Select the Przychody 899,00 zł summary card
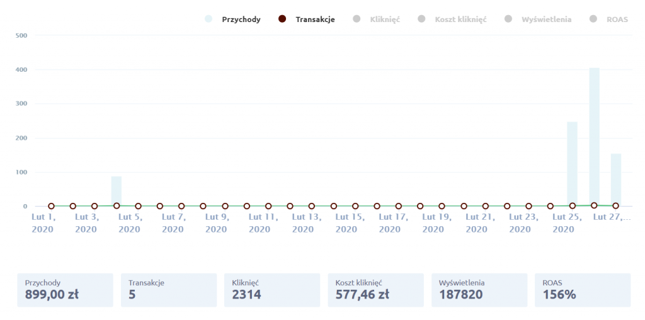The height and width of the screenshot is (320, 645). click(65, 290)
